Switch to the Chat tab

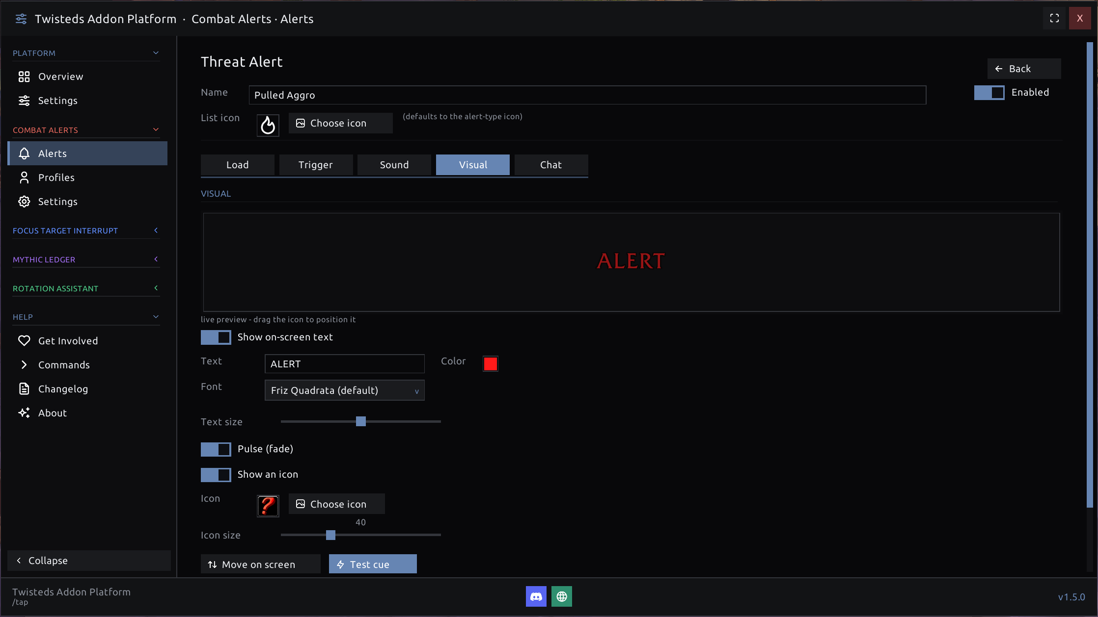[x=551, y=165]
